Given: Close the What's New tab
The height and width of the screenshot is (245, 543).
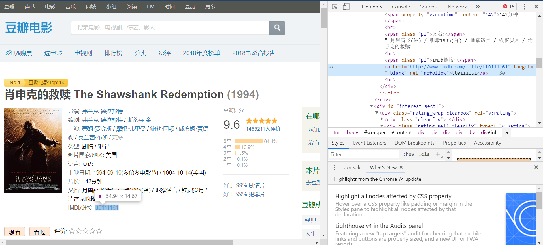Looking at the screenshot, I should pos(401,167).
